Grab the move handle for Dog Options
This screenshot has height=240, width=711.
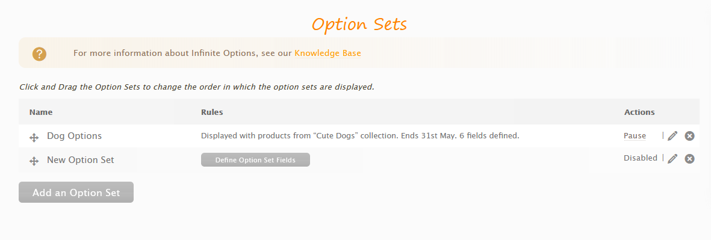coord(34,138)
